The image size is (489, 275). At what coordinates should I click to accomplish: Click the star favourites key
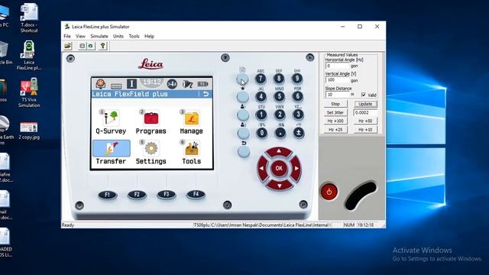pos(243,97)
